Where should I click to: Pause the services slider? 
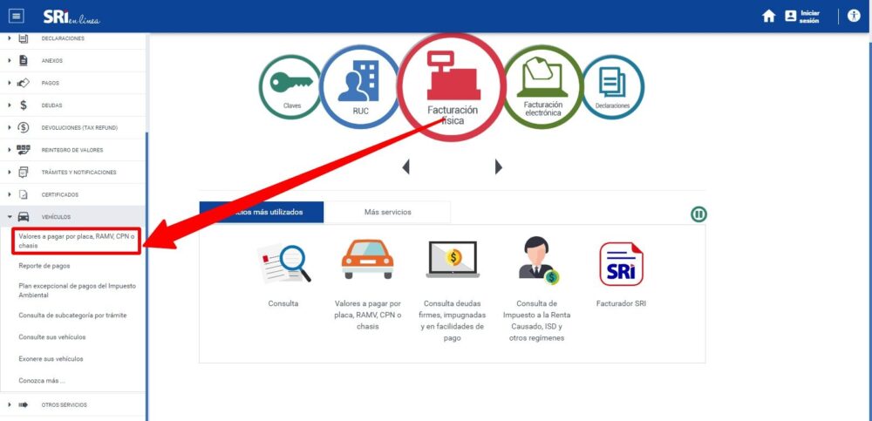698,214
